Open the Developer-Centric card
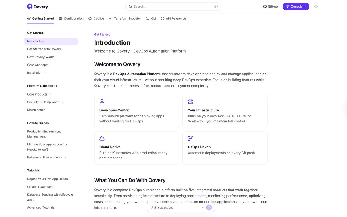 point(136,111)
